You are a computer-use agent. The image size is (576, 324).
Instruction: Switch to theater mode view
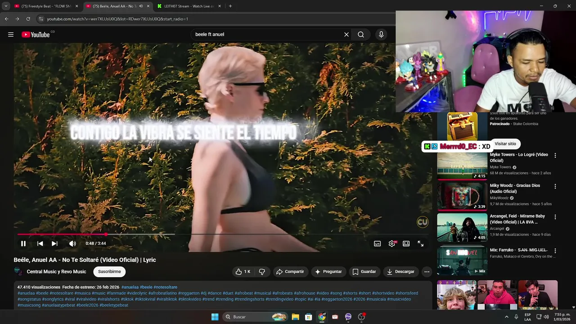click(406, 243)
